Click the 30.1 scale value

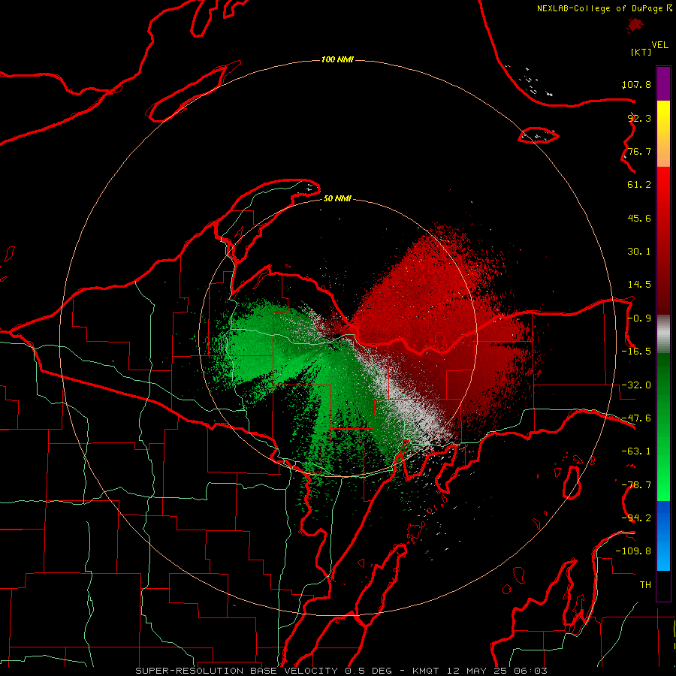(x=639, y=252)
